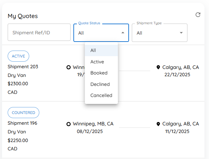Click the refresh quotes icon

(x=198, y=15)
